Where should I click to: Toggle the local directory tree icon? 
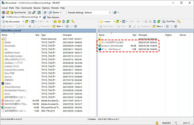73,22
